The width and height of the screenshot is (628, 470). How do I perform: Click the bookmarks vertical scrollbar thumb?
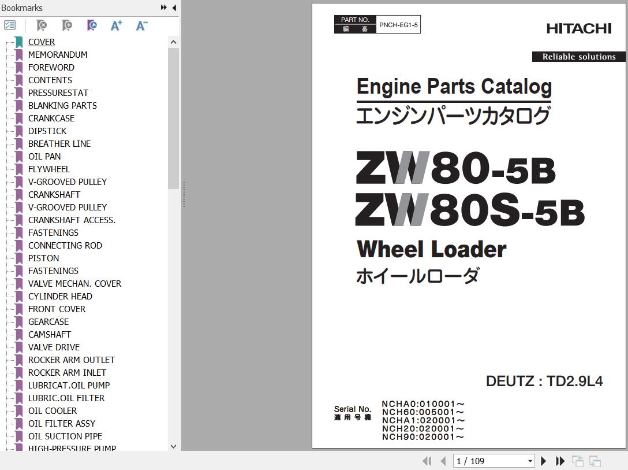(x=173, y=119)
